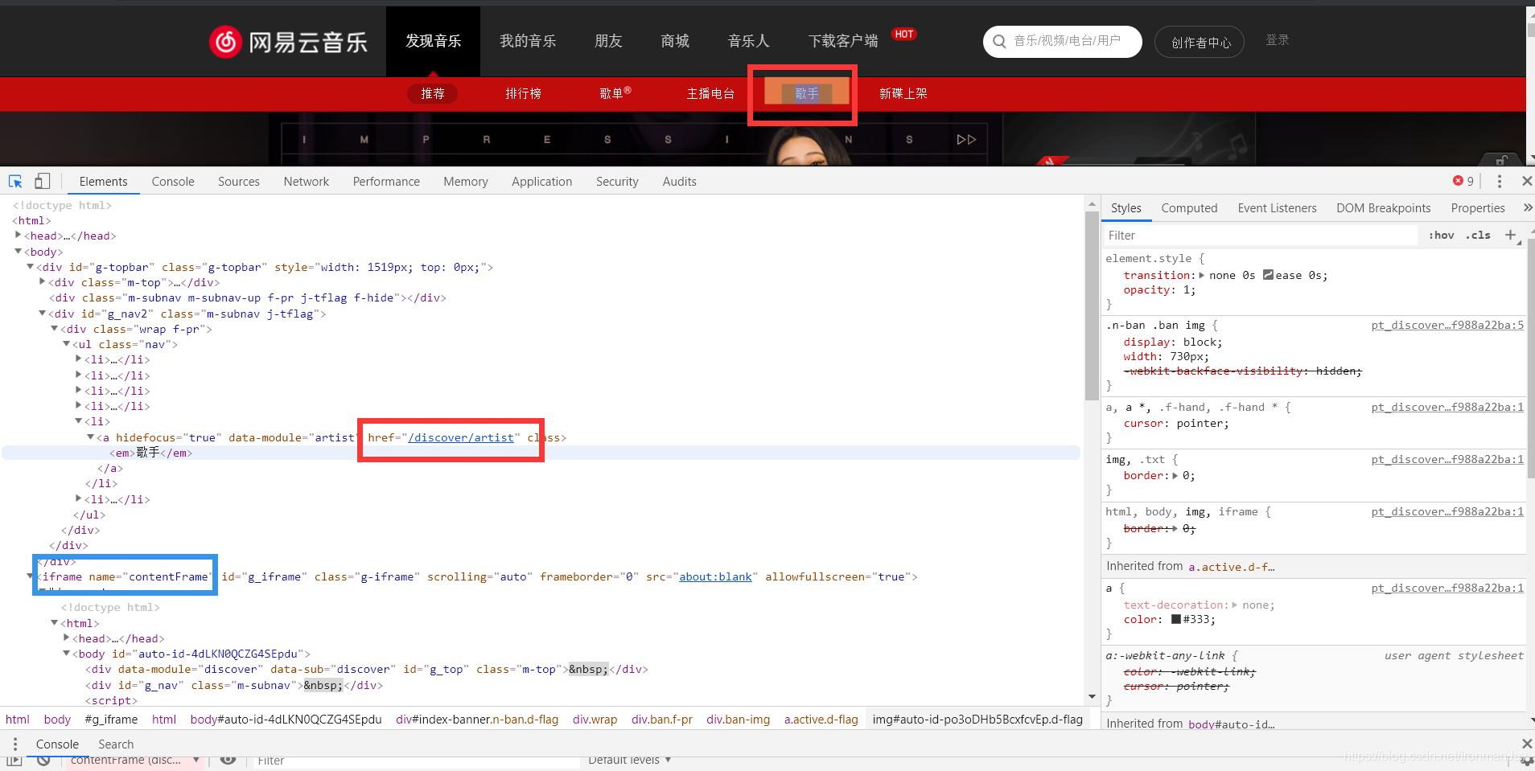Switch to DOM Breakpoints tab
The width and height of the screenshot is (1535, 771).
click(x=1384, y=208)
